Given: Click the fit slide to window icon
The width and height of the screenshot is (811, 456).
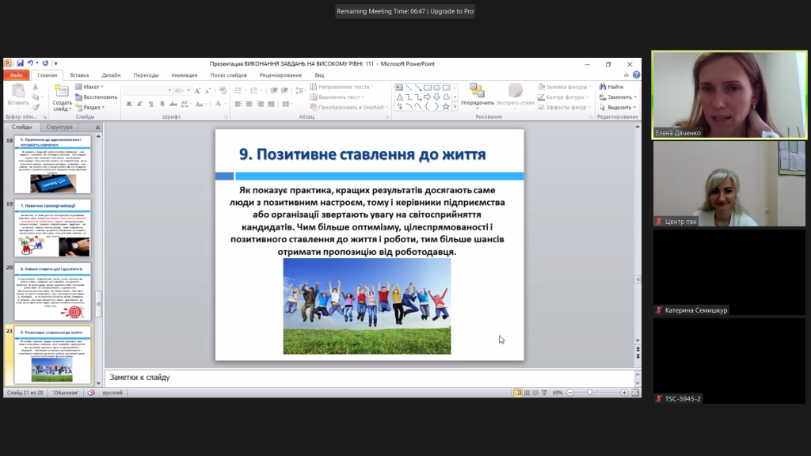Looking at the screenshot, I should pyautogui.click(x=635, y=393).
